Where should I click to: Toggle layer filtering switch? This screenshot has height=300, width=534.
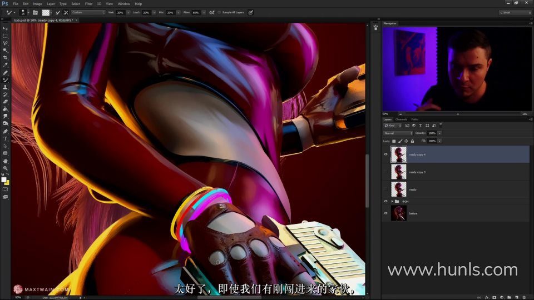tap(441, 125)
